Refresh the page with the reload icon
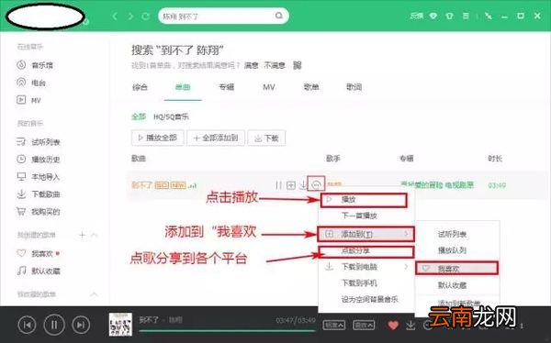 point(145,17)
